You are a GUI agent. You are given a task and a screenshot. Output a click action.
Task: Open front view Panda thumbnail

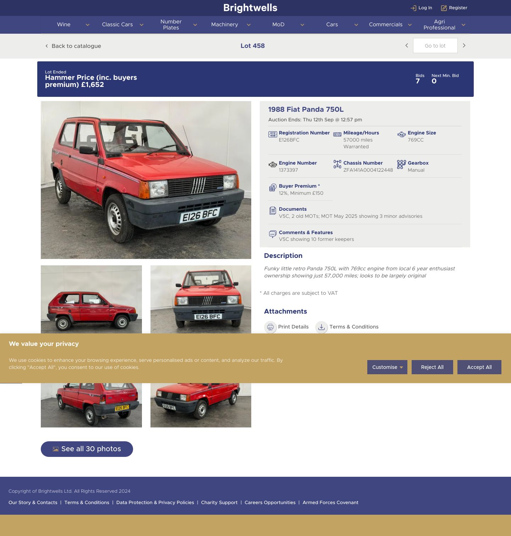pos(201,299)
